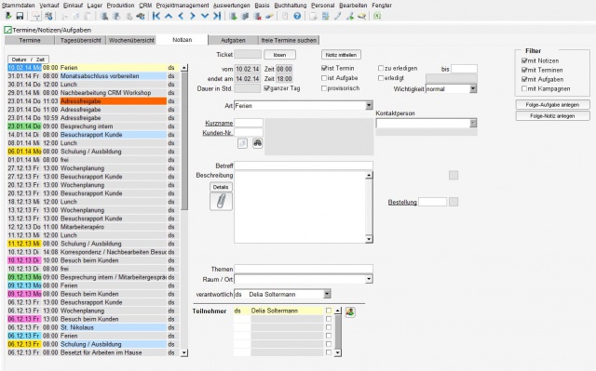596x371 pixels.
Task: Click small gray square button beside Bestellung field
Action: click(x=454, y=202)
